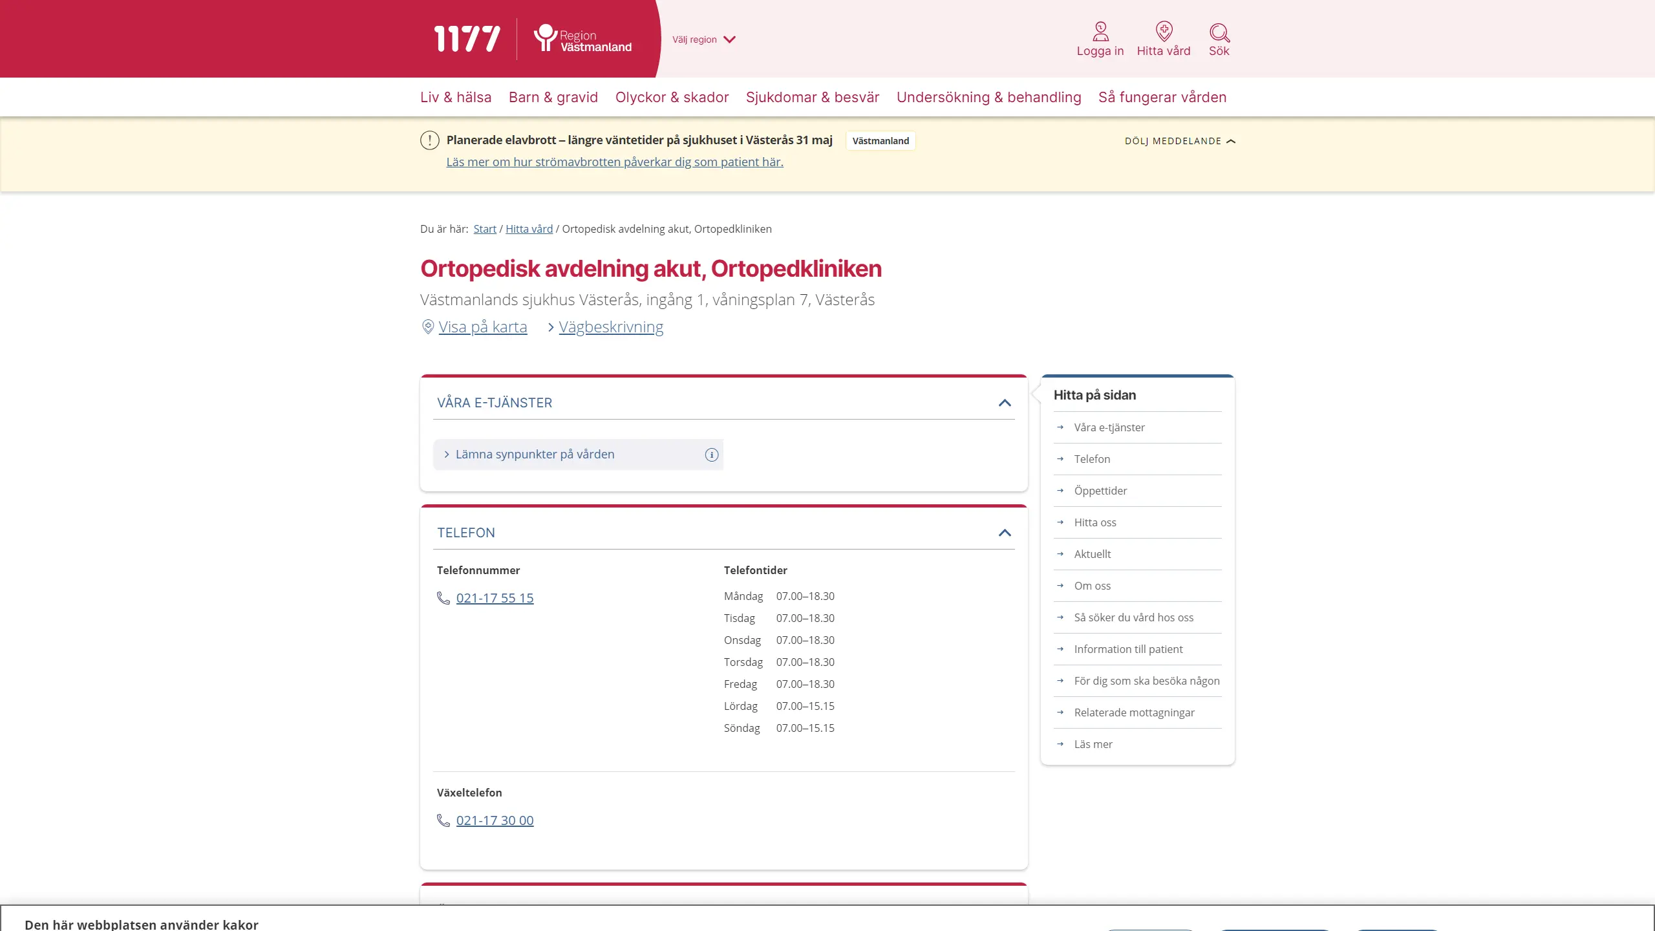Open the Olyckor & skador menu
1655x931 pixels.
[x=672, y=97]
